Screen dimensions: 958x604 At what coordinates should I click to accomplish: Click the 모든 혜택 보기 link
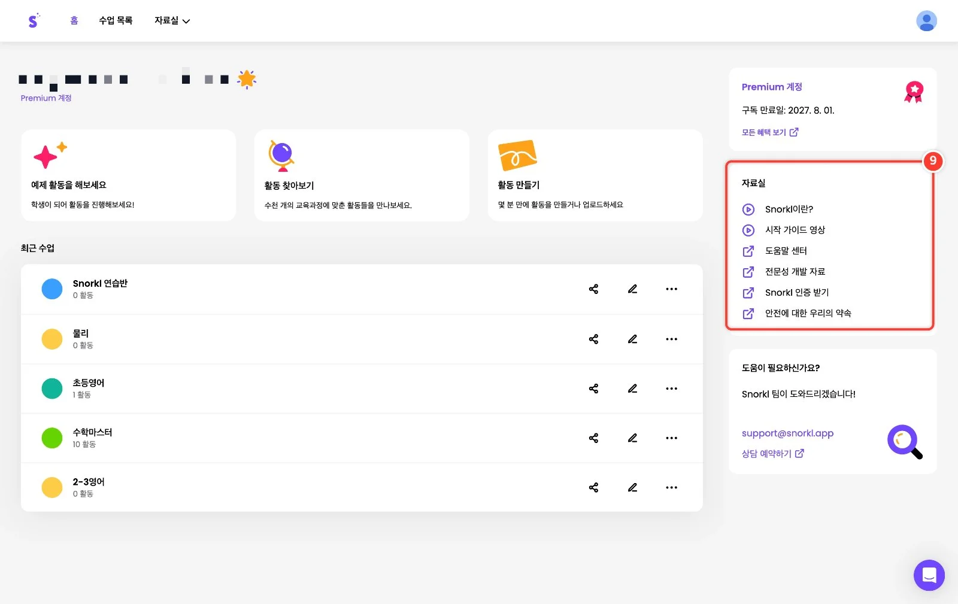[770, 132]
